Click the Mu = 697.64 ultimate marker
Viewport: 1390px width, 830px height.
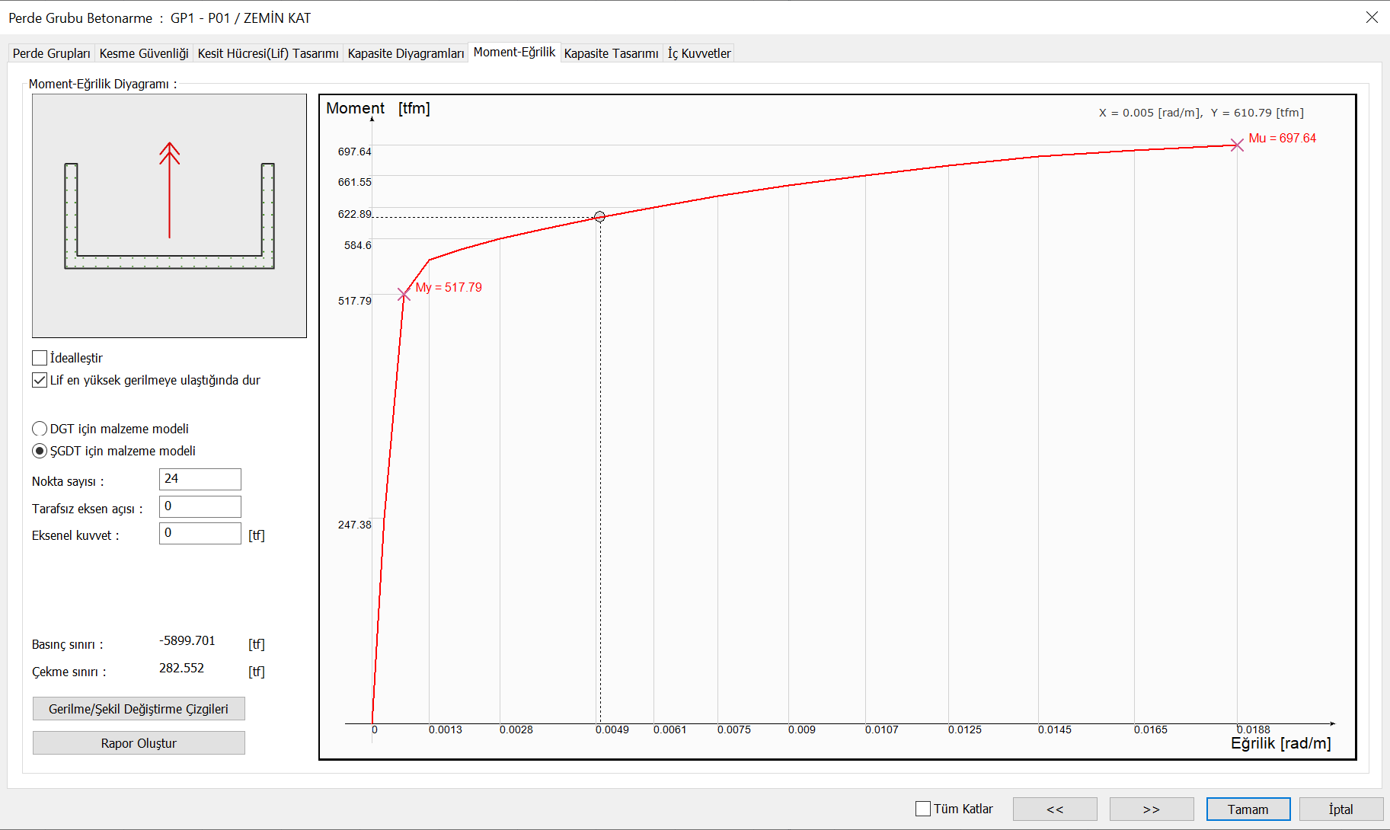pos(1237,145)
